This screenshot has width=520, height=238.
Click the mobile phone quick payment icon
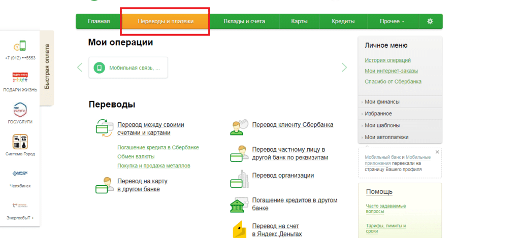(x=20, y=45)
